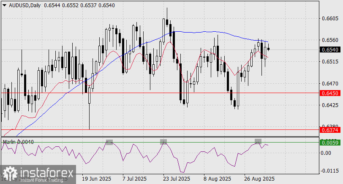Click the 23 Jul 2025 date label

[176, 179]
